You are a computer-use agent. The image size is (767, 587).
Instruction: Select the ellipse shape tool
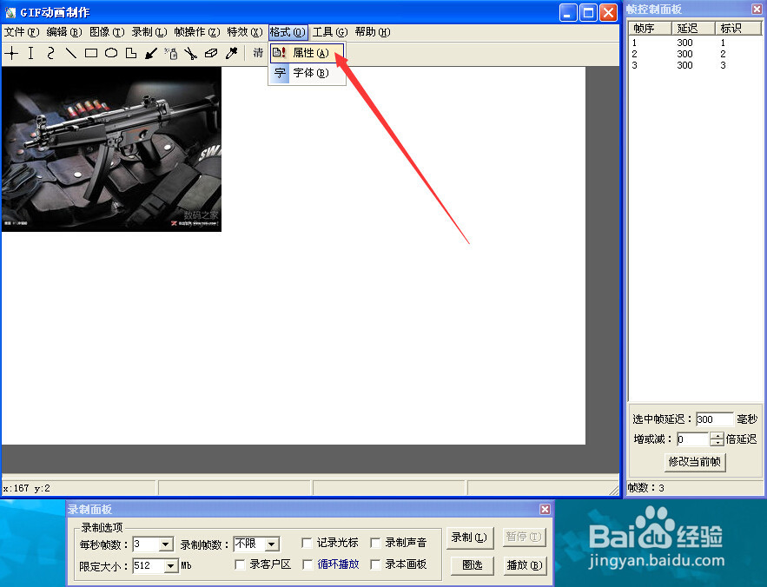click(111, 53)
